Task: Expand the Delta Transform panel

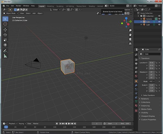Action: pyautogui.click(x=149, y=95)
